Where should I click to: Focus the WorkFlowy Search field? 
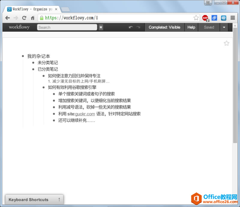pyautogui.click(x=67, y=27)
